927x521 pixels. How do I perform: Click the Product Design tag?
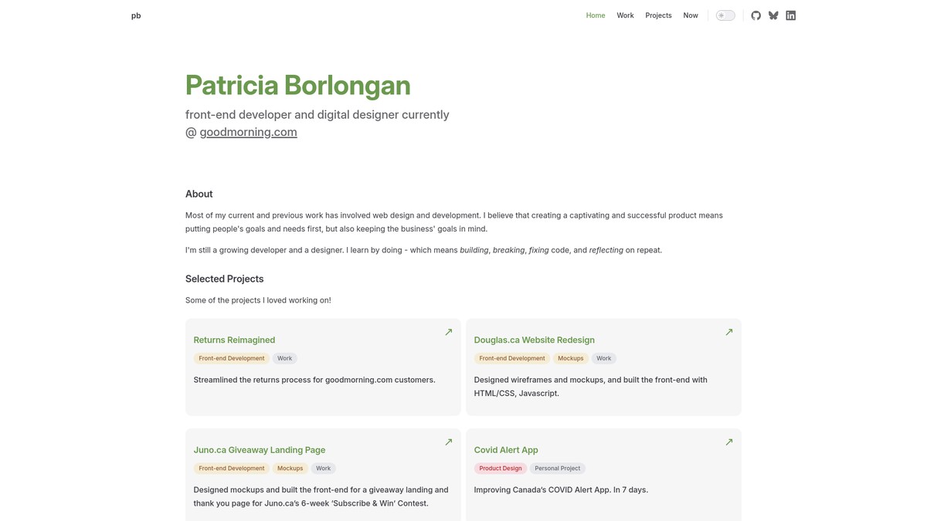coord(500,469)
